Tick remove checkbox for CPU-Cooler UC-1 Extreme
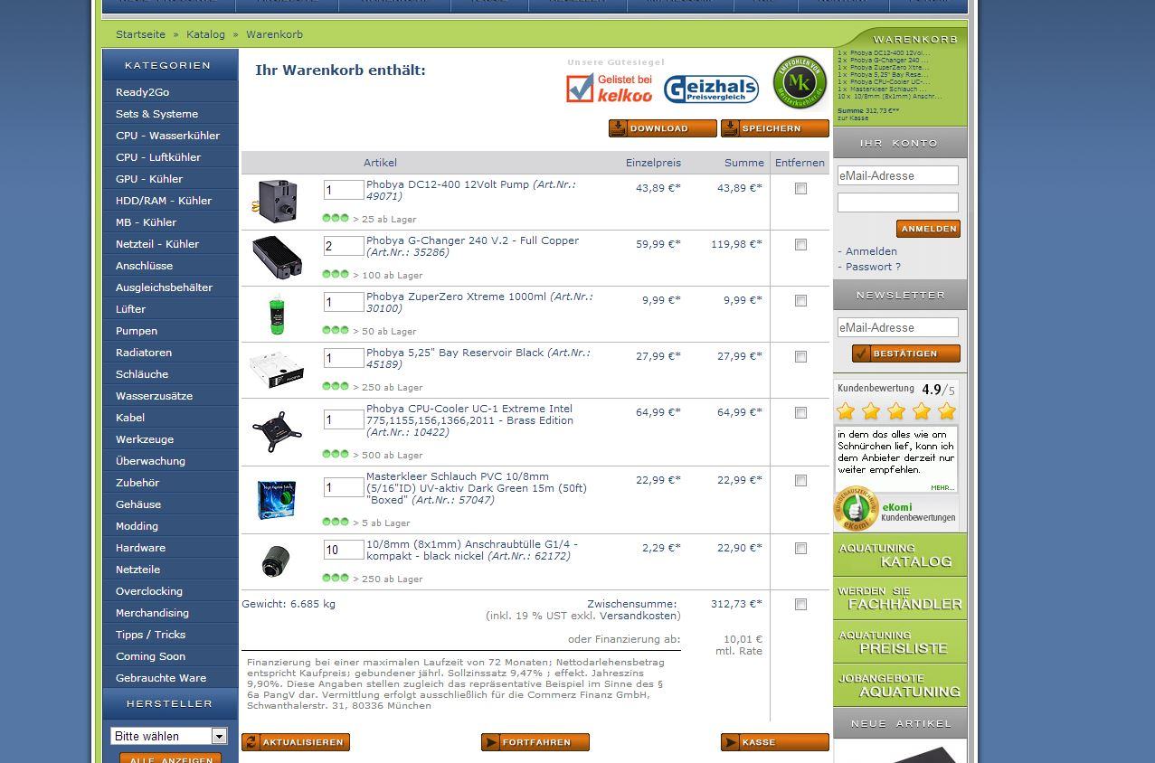 (x=800, y=413)
